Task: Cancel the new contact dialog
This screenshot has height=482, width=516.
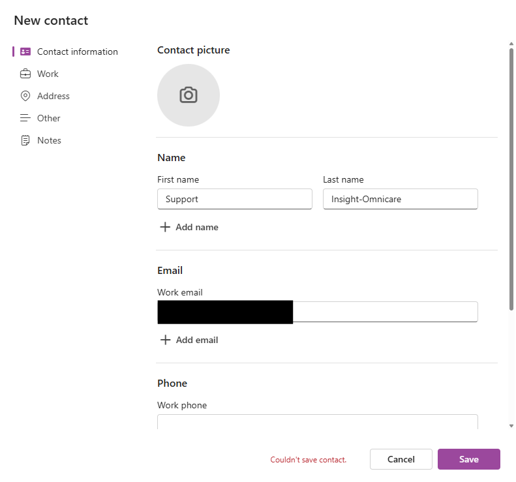Action: point(401,459)
